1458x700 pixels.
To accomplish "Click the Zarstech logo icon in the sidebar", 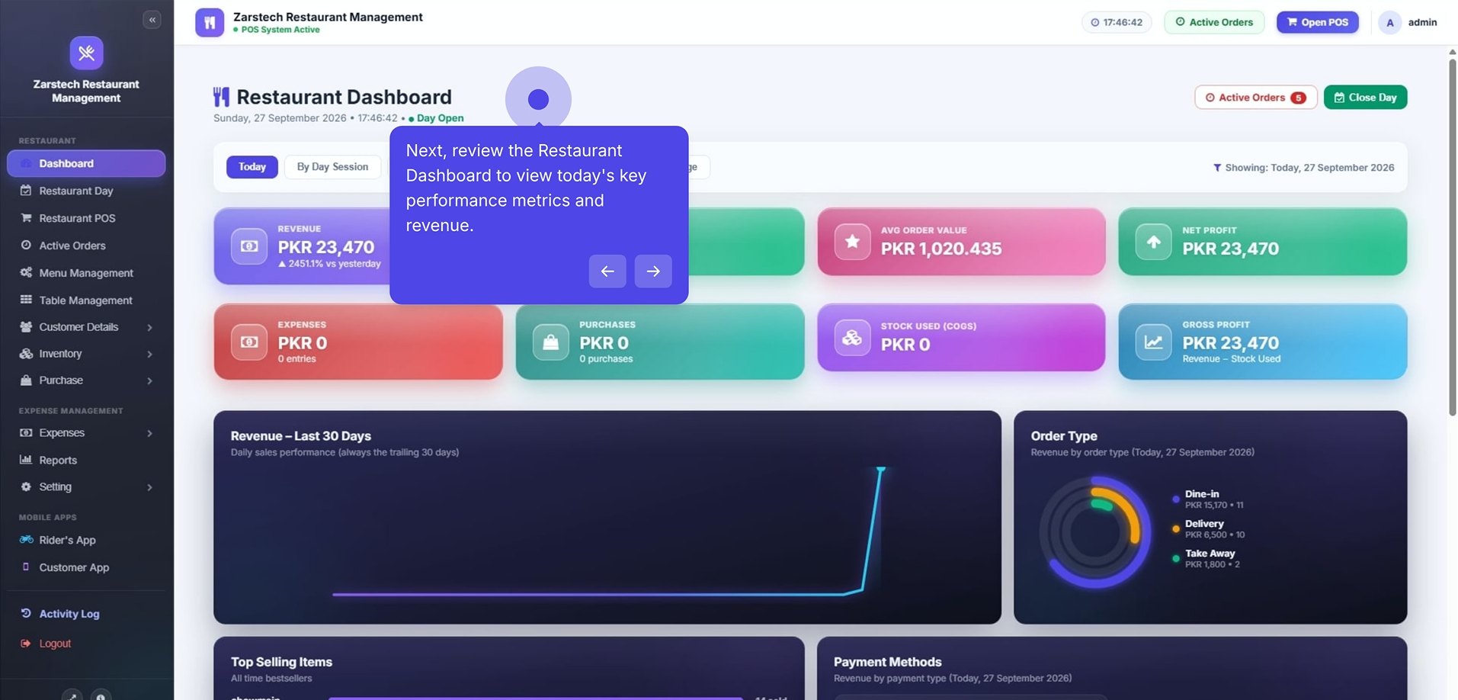I will click(x=86, y=53).
